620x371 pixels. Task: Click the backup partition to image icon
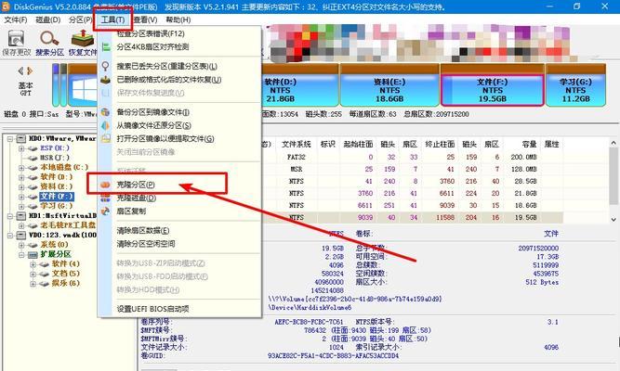pos(106,112)
